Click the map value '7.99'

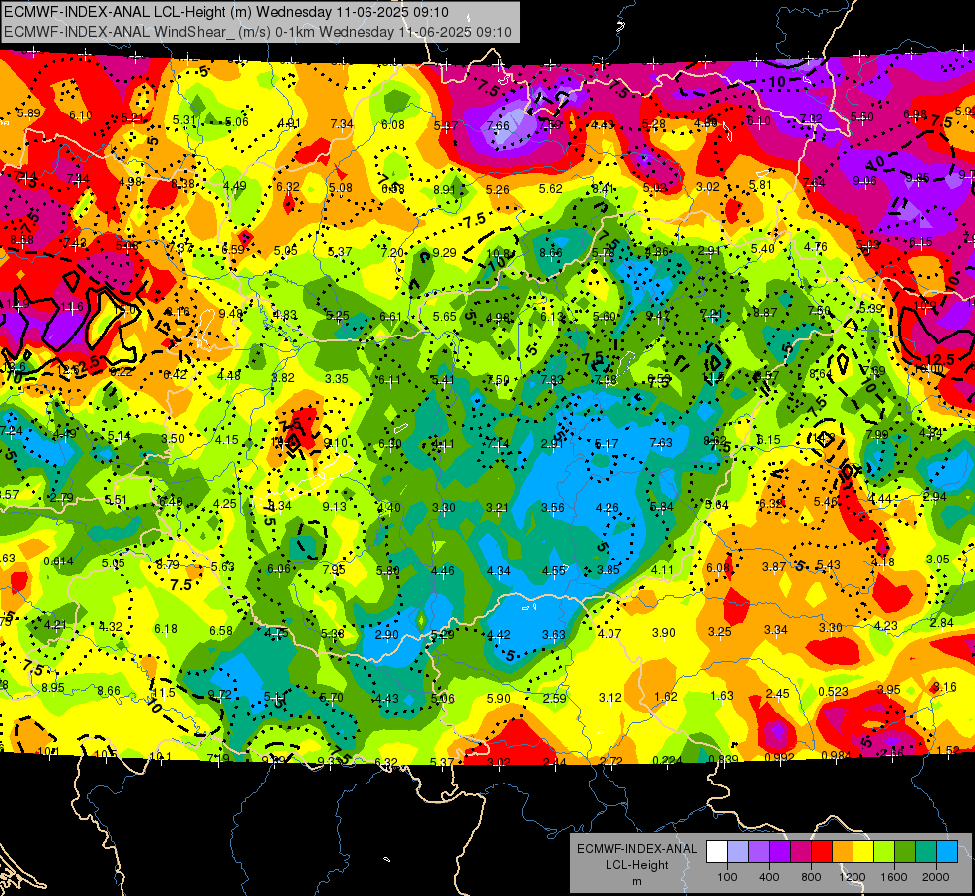876,435
